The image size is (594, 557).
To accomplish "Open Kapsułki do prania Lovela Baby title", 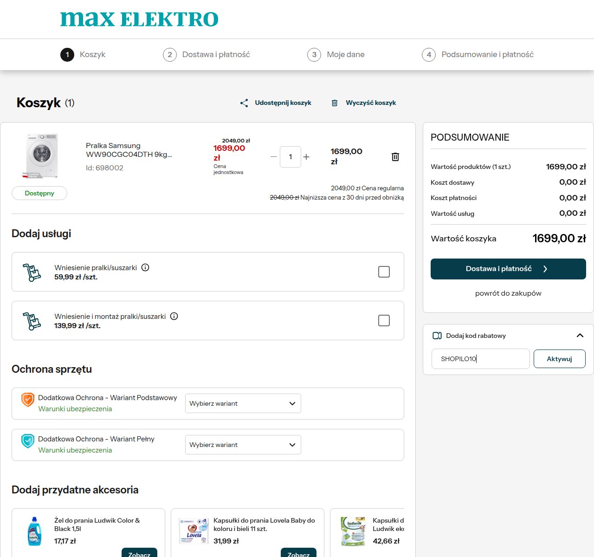I will (x=264, y=525).
